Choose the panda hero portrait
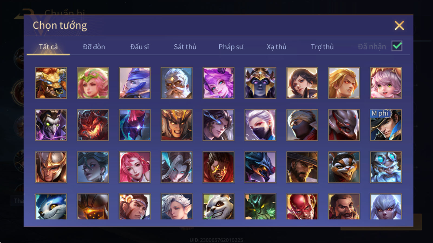The image size is (433, 243). pyautogui.click(x=218, y=207)
